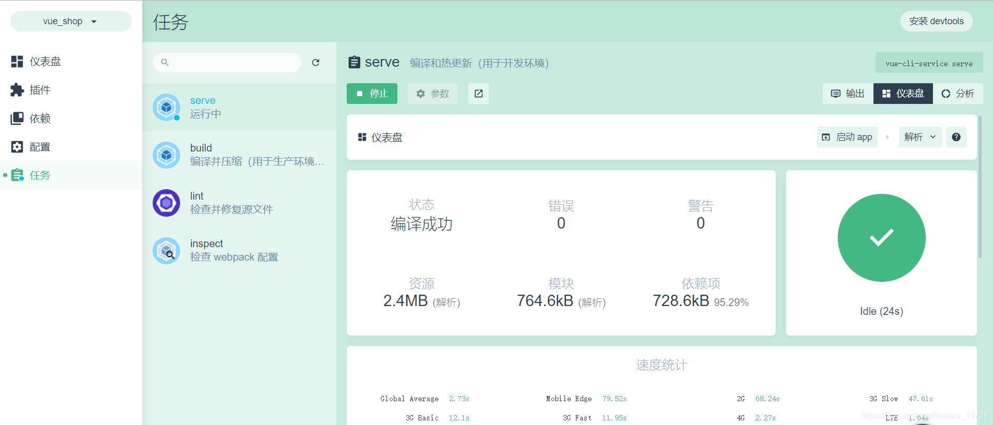Click the build task webpack icon
Viewport: 993px width, 425px height.
click(167, 155)
